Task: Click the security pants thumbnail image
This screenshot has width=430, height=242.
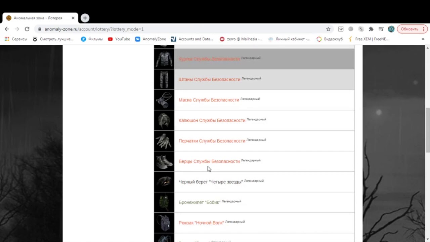Action: 164,79
